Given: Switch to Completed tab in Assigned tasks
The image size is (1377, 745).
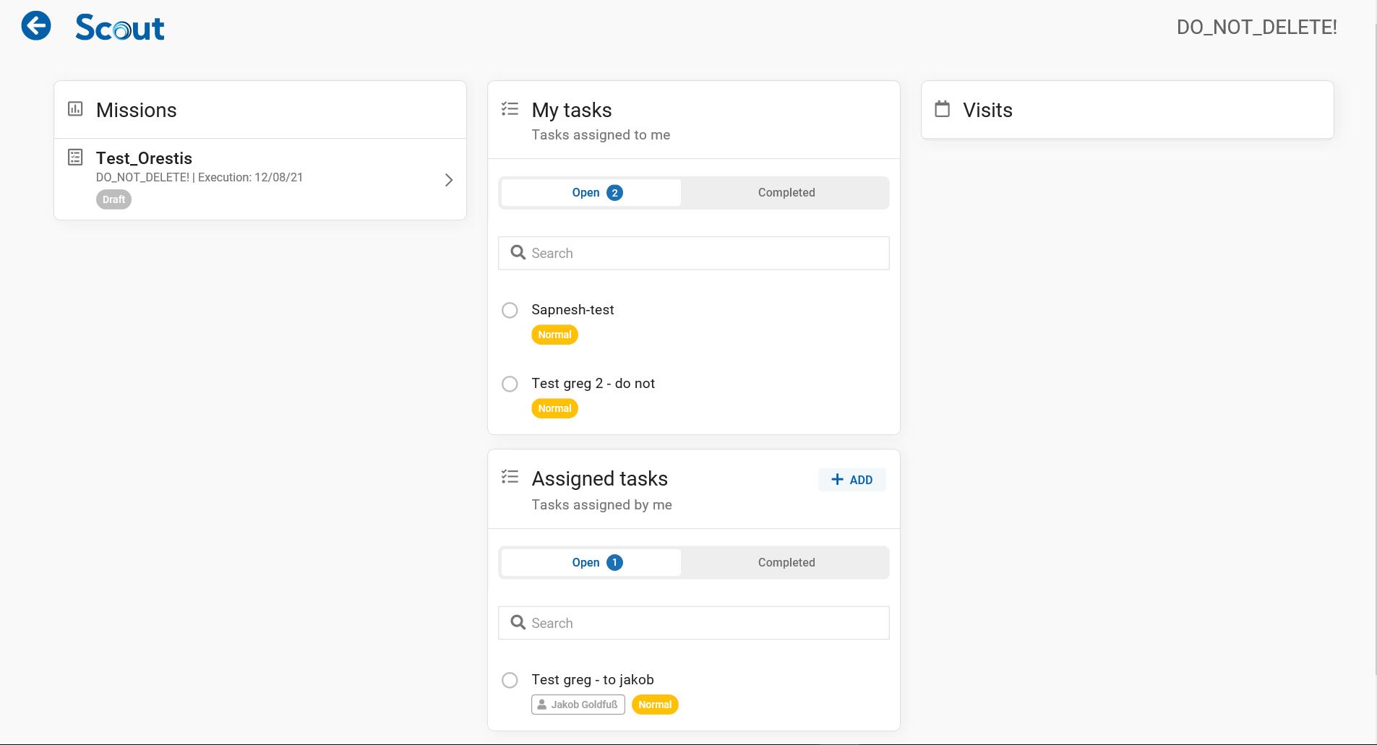Looking at the screenshot, I should pyautogui.click(x=786, y=563).
